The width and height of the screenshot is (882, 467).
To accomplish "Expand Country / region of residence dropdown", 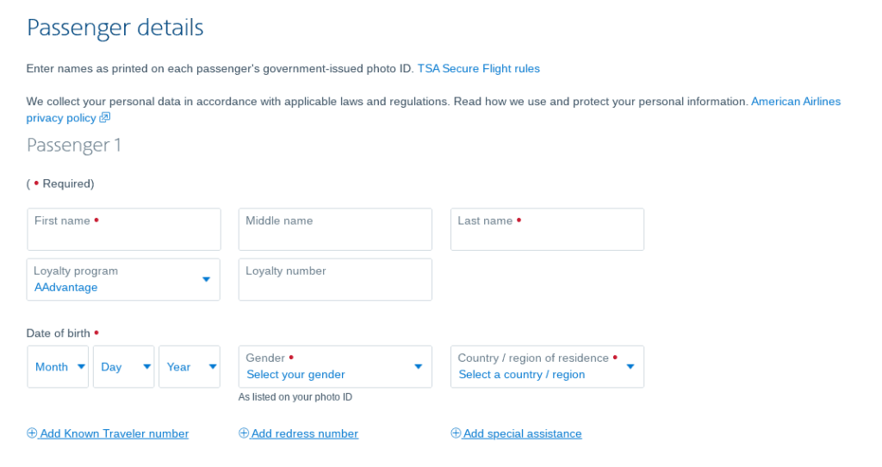I will (x=547, y=367).
